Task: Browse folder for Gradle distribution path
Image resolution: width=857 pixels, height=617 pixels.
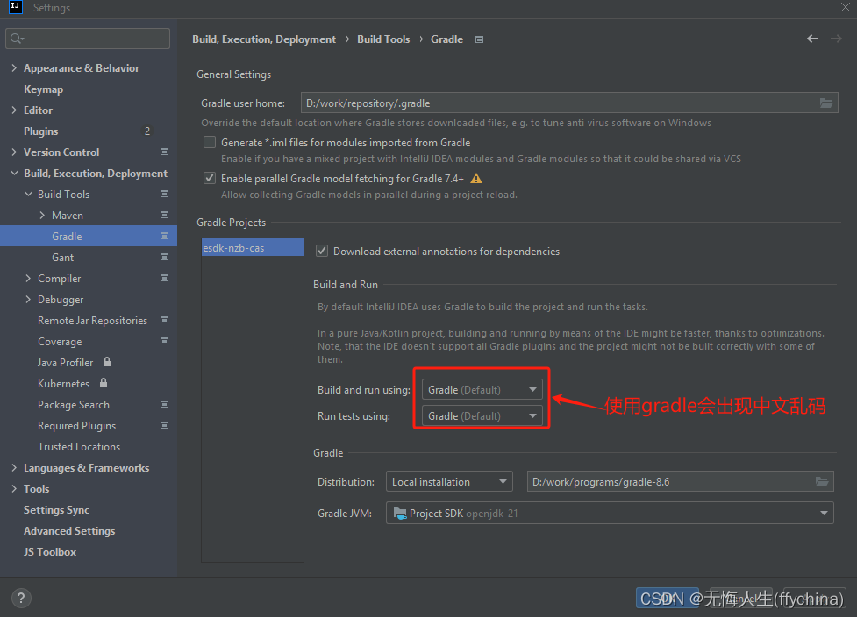Action: [822, 481]
